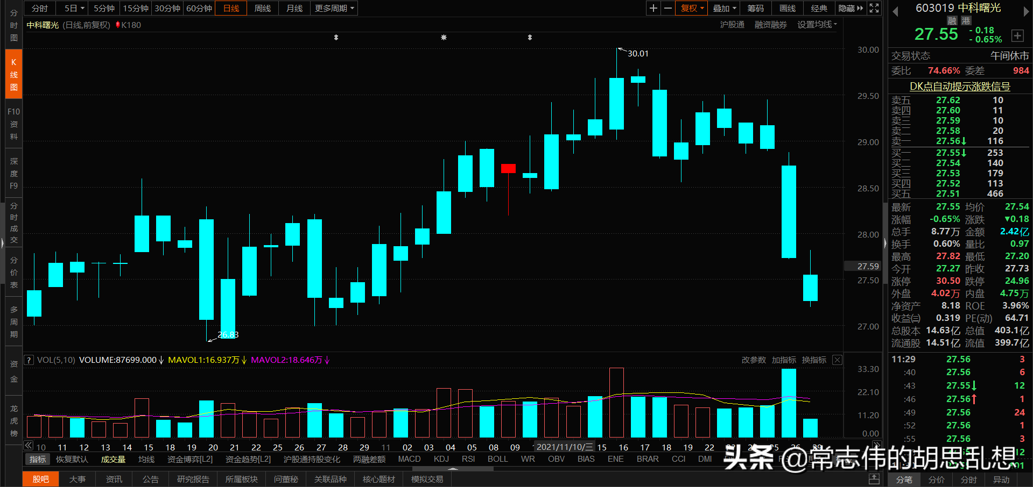This screenshot has height=487, width=1033.
Task: Switch to 分时图 in the left sidebar
Action: coord(13,25)
